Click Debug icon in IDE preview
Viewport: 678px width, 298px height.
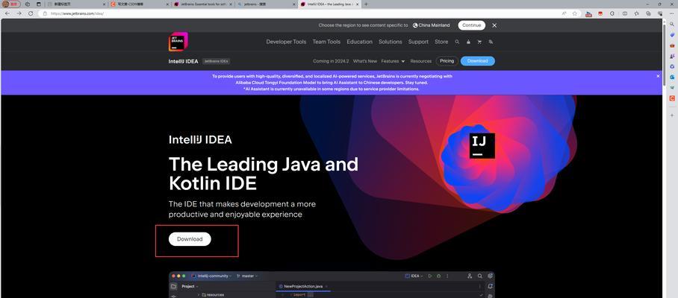coord(438,276)
